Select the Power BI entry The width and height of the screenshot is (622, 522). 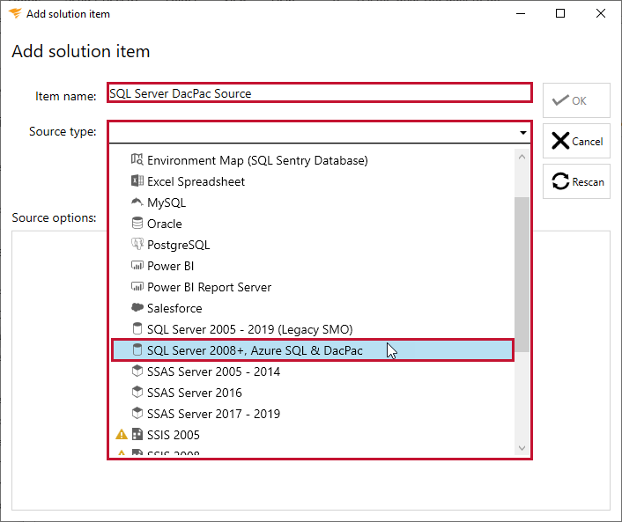tap(313, 266)
